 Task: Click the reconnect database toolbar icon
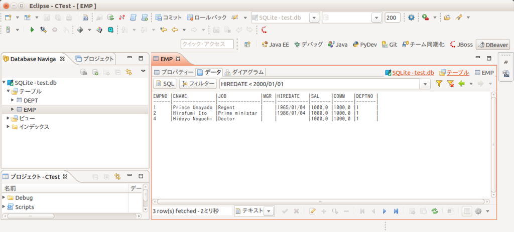tap(111, 18)
